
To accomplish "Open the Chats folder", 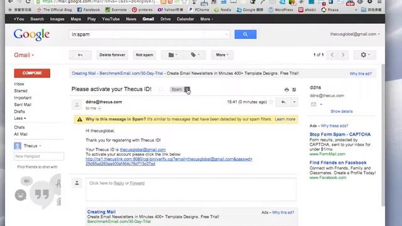I will point(19,127).
